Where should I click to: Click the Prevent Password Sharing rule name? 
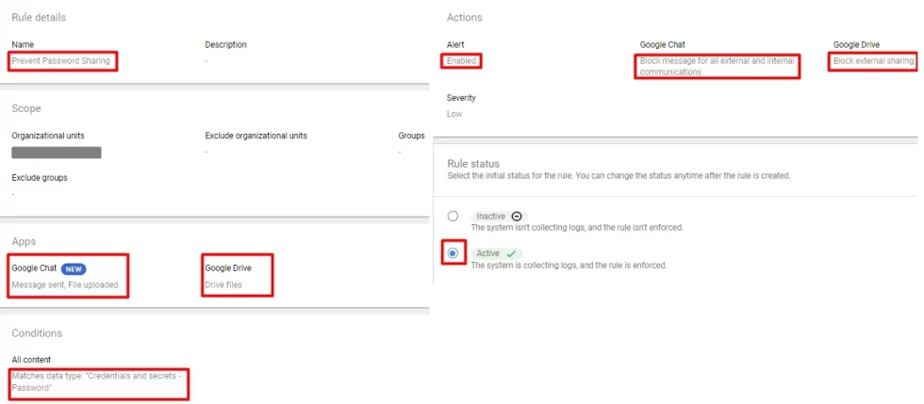click(x=60, y=60)
